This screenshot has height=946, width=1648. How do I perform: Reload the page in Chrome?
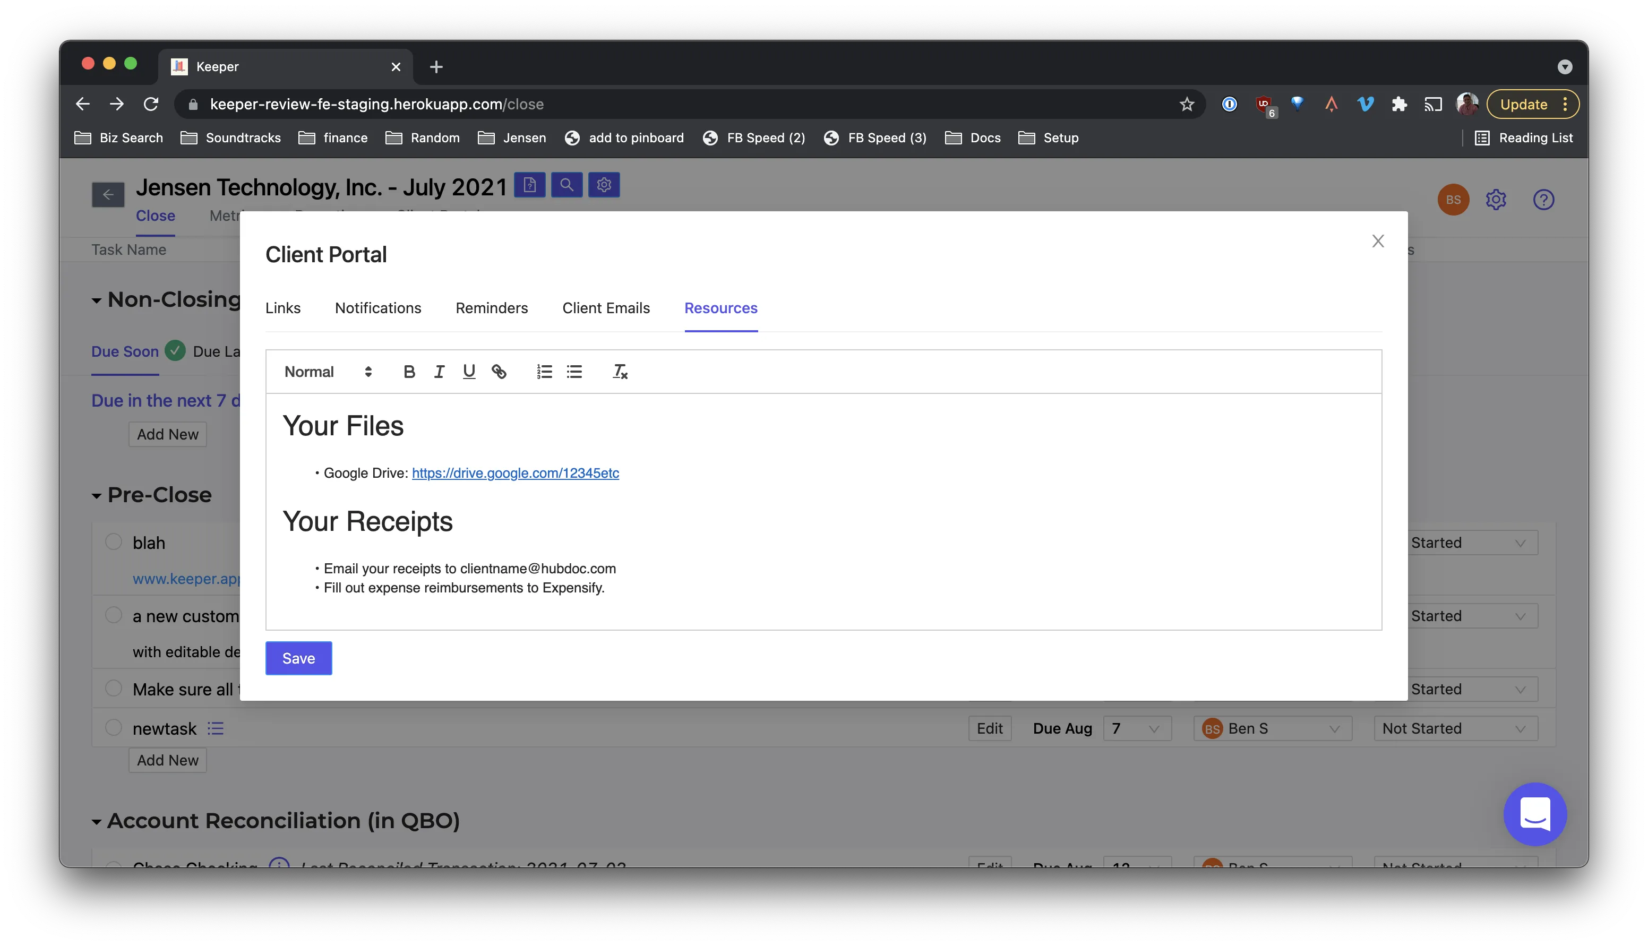(151, 104)
